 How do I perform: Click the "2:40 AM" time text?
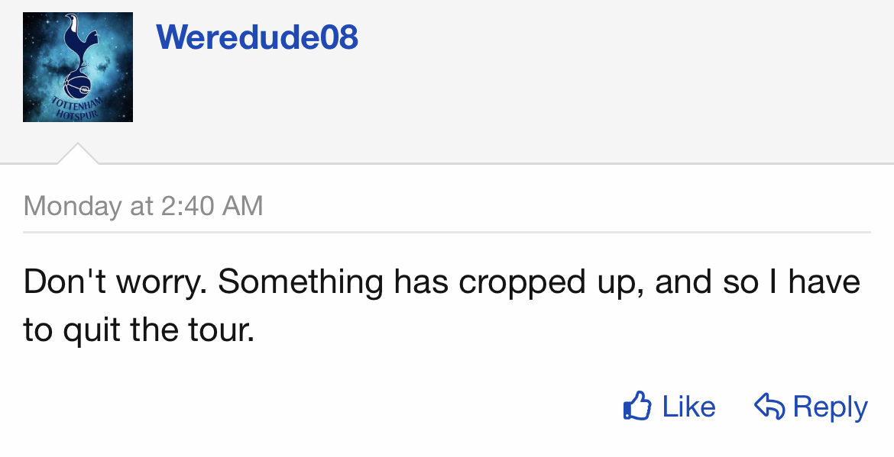[x=212, y=206]
